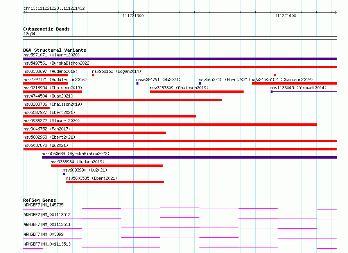Open nsv5587927 (Ebert2021) variant label
Viewport: 348px width, 253px height.
pyautogui.click(x=49, y=112)
